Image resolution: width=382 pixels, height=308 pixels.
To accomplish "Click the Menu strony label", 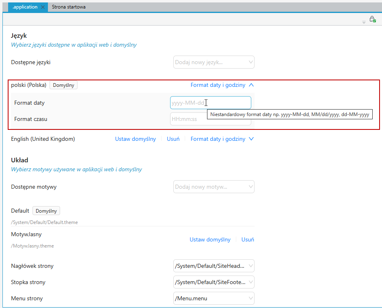I will click(27, 298).
